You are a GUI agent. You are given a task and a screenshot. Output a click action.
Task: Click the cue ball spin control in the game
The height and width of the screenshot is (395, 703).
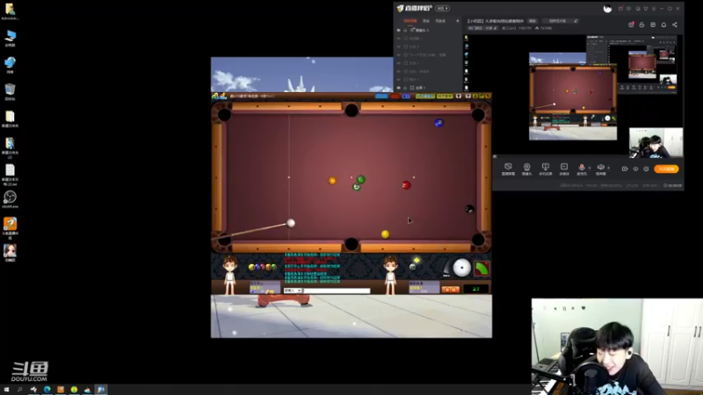point(461,268)
